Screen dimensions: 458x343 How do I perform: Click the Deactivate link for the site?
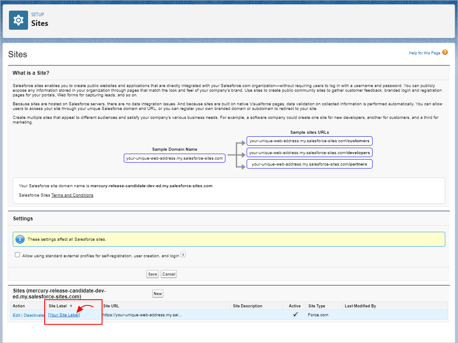tap(34, 315)
